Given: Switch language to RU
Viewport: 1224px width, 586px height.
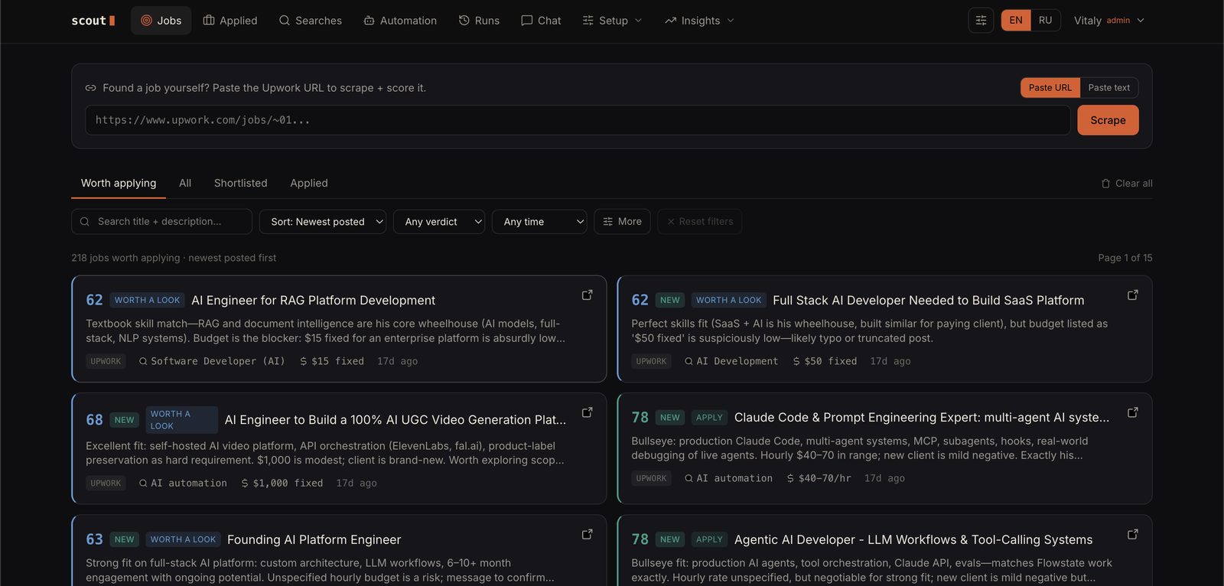Looking at the screenshot, I should pyautogui.click(x=1045, y=21).
